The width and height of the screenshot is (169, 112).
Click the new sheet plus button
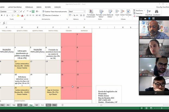coord(62,105)
